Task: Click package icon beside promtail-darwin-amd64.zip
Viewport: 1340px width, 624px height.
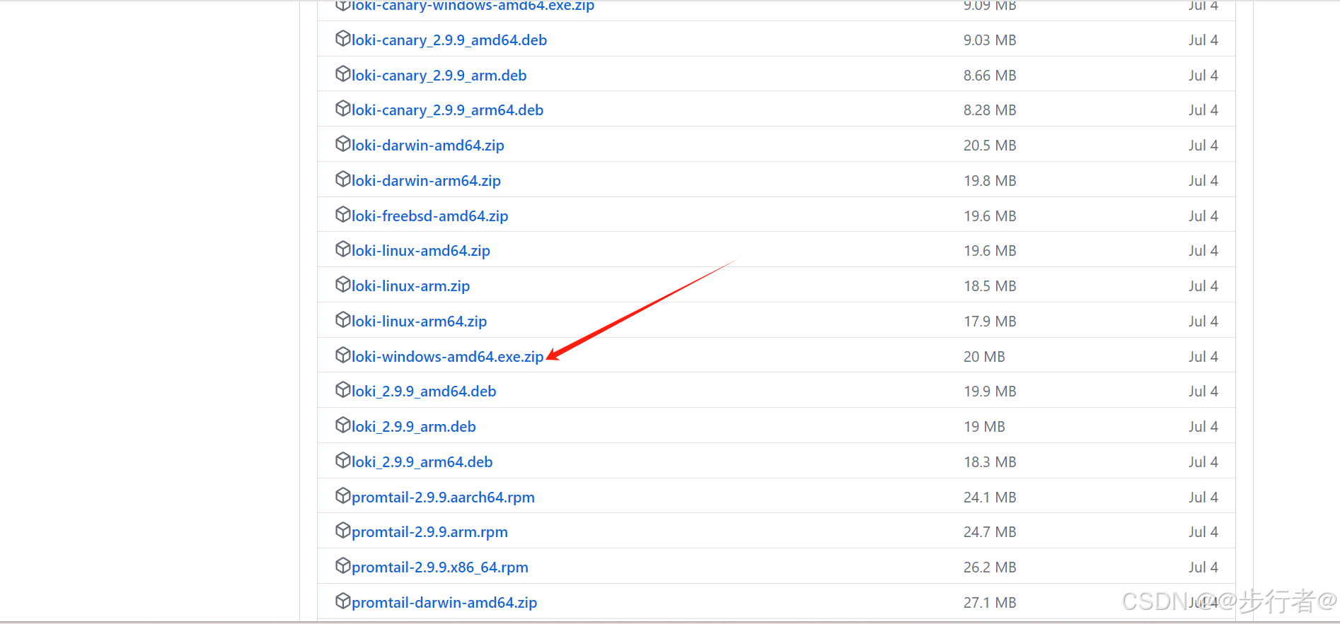Action: [343, 601]
